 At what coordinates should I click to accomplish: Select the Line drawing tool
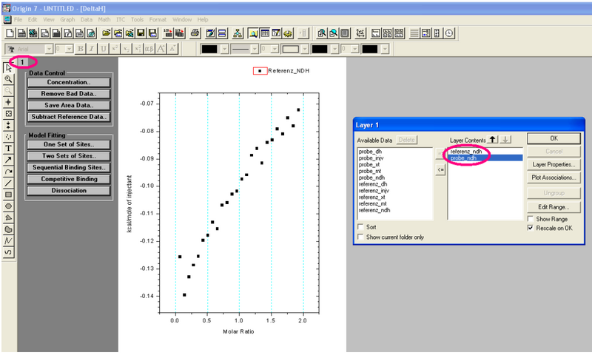point(8,183)
